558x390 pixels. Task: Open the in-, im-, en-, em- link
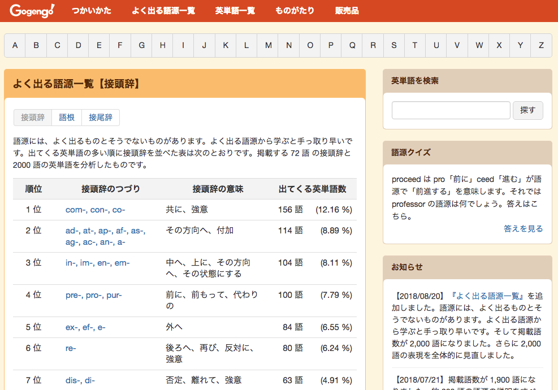coord(97,263)
